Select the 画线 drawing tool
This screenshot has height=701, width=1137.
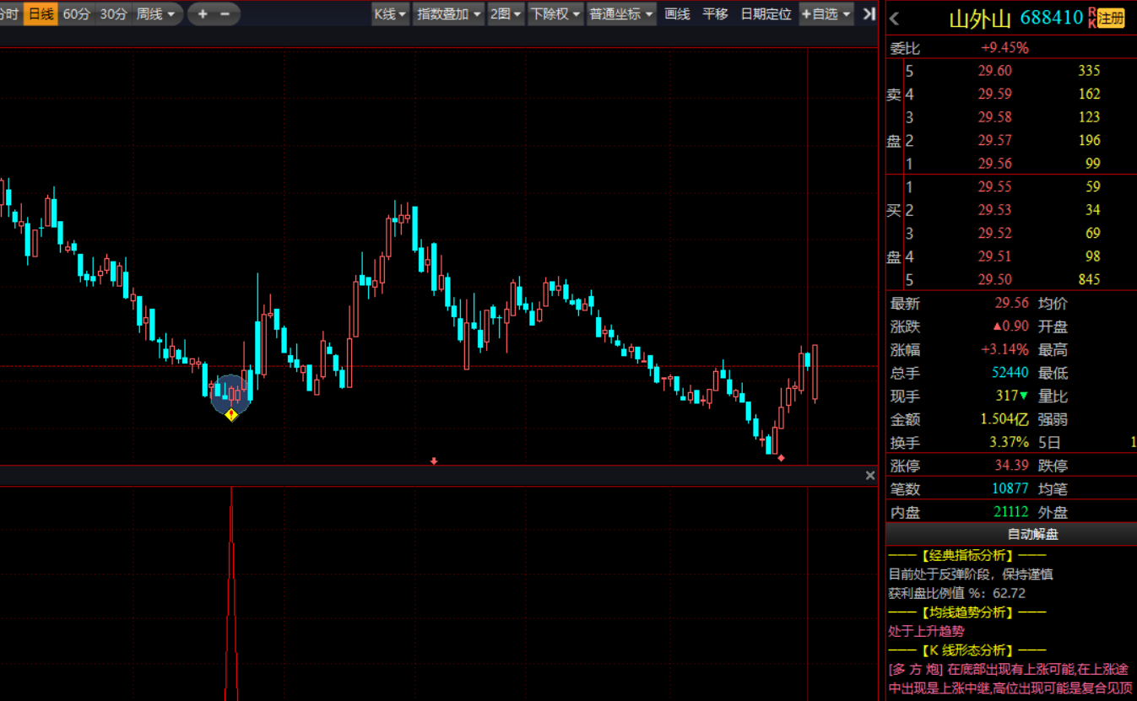[677, 13]
